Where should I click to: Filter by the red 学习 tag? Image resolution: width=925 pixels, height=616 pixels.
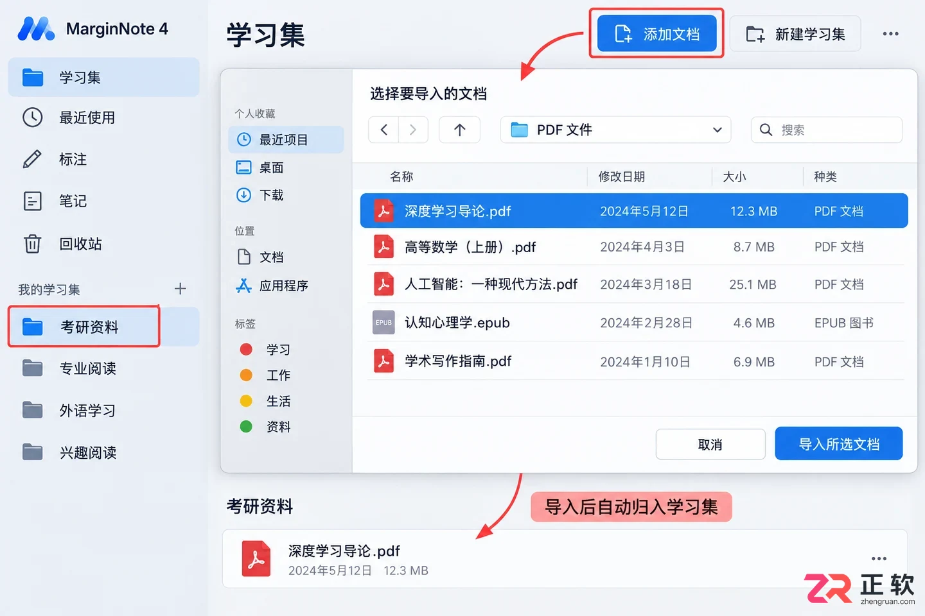pyautogui.click(x=265, y=350)
